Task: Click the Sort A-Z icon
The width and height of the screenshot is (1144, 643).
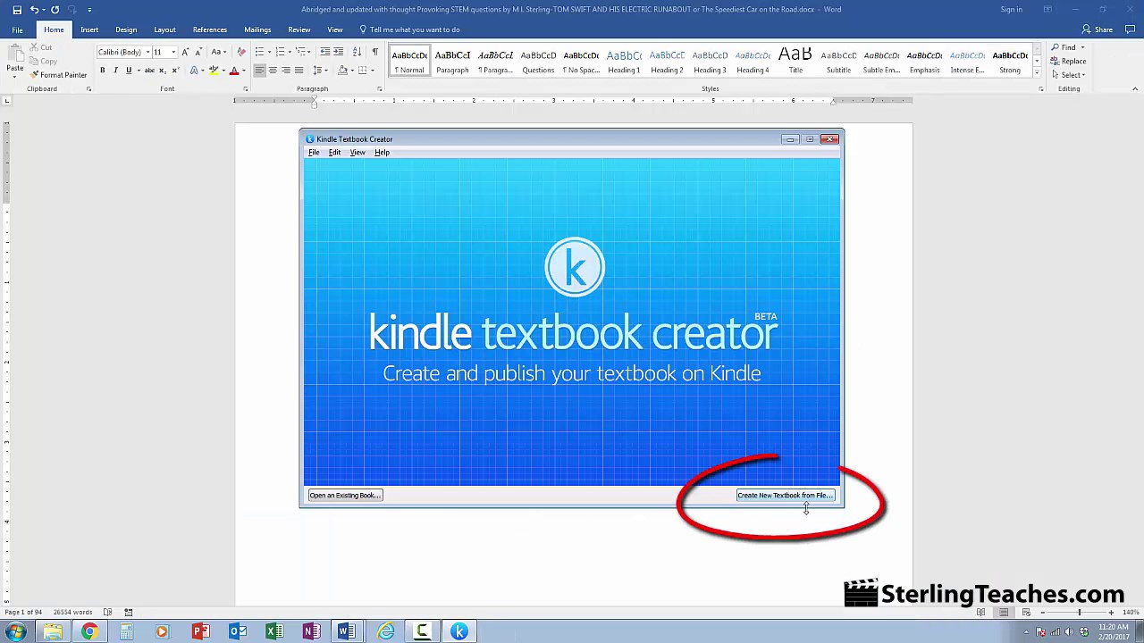Action: pyautogui.click(x=357, y=52)
